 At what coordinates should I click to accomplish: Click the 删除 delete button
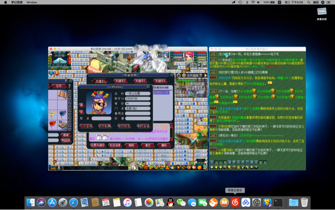(x=164, y=145)
